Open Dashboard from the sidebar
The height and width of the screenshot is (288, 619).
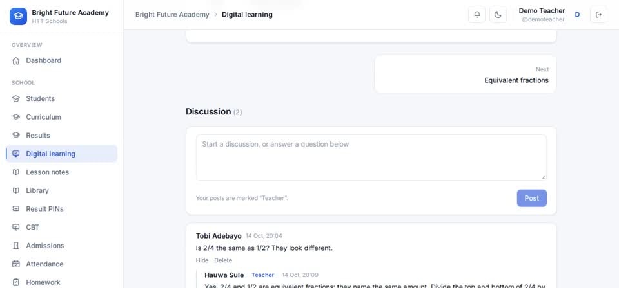tap(62, 60)
